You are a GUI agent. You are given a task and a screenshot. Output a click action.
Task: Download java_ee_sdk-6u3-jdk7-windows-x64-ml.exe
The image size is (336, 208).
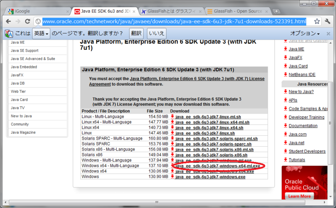(218, 166)
